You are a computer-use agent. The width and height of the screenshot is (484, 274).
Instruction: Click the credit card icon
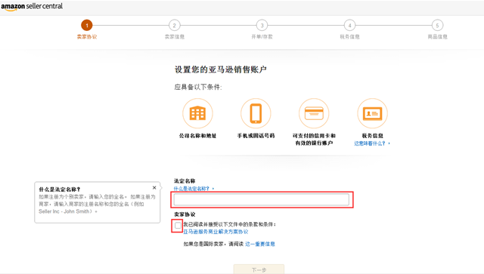click(x=314, y=113)
